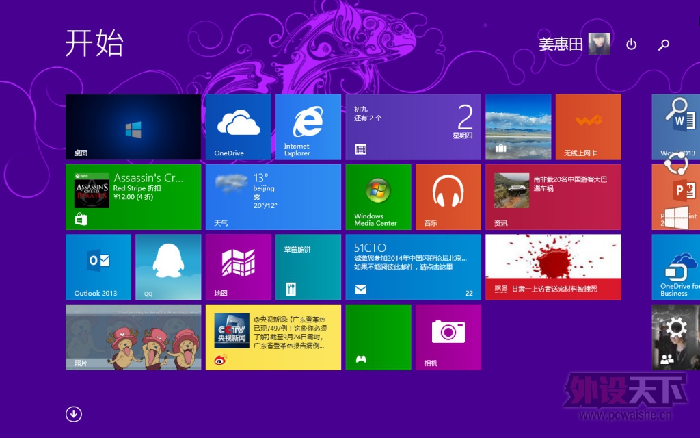Image resolution: width=700 pixels, height=438 pixels.
Task: Open Internet Explorer tile
Action: [308, 127]
